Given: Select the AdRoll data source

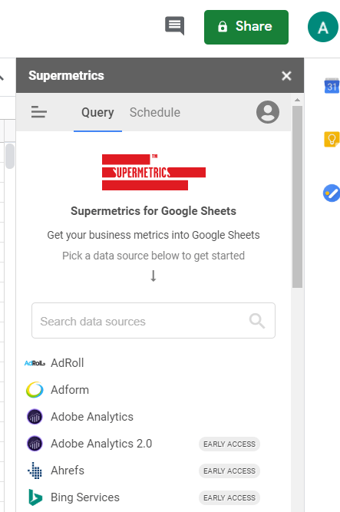Looking at the screenshot, I should pyautogui.click(x=153, y=363).
